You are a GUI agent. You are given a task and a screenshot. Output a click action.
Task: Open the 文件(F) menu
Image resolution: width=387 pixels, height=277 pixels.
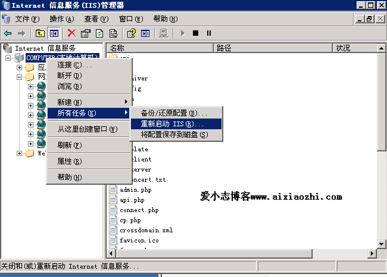pos(27,19)
